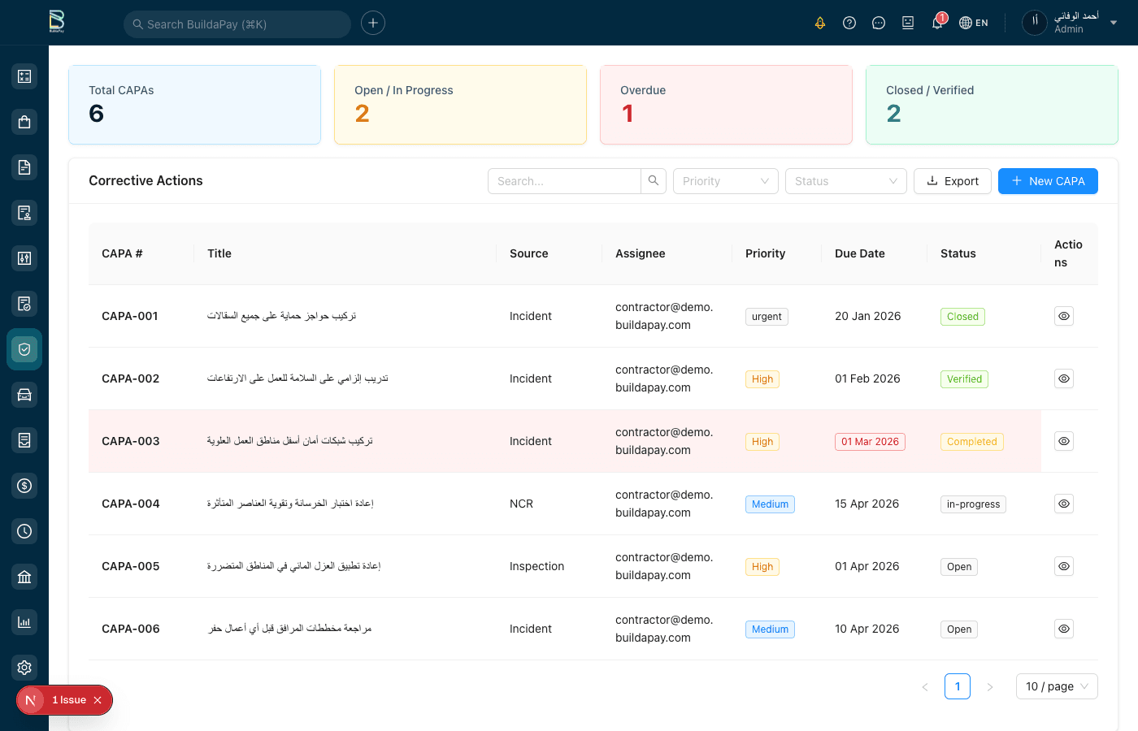Click the Export button
1138x731 pixels.
click(953, 181)
